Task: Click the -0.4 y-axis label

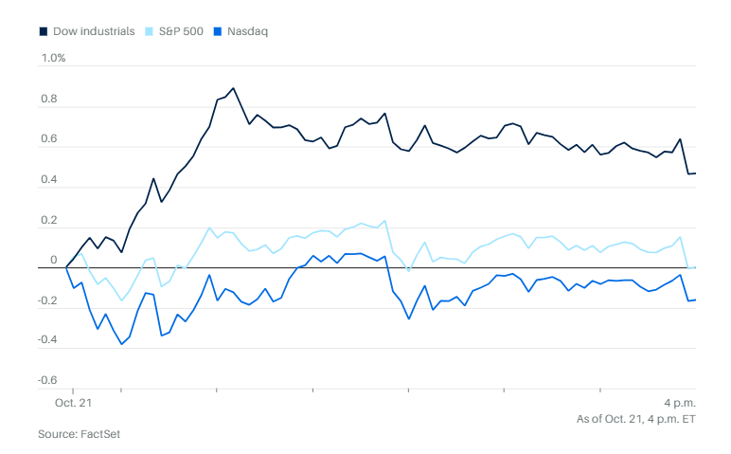Action: 47,340
